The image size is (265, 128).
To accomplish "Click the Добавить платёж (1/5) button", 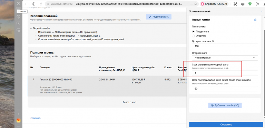I will pyautogui.click(x=225, y=105).
